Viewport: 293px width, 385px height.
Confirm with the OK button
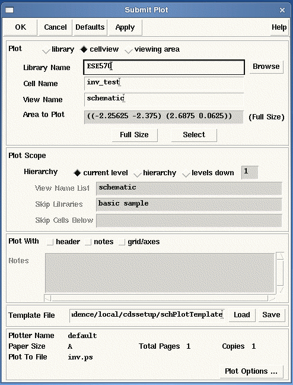20,27
